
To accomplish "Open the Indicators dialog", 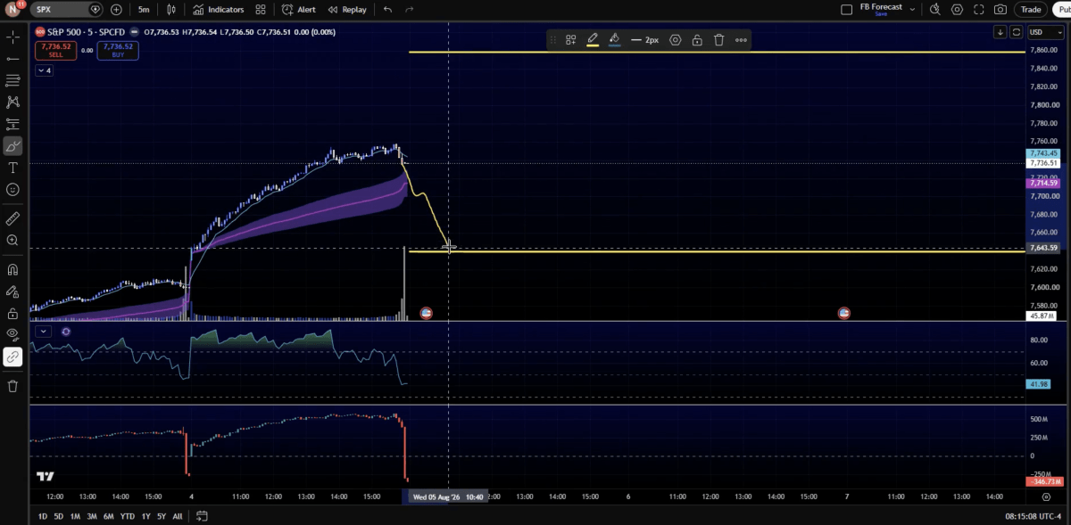I will (x=219, y=9).
